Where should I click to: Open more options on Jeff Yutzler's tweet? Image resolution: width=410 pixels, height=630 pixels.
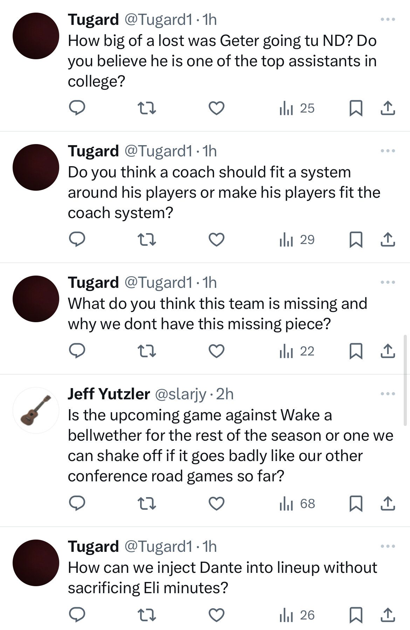pyautogui.click(x=388, y=394)
